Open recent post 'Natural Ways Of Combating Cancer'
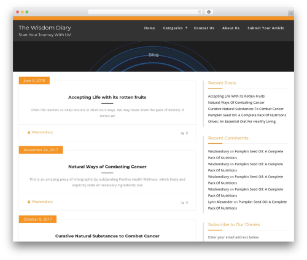This screenshot has height=260, width=307. [x=236, y=103]
